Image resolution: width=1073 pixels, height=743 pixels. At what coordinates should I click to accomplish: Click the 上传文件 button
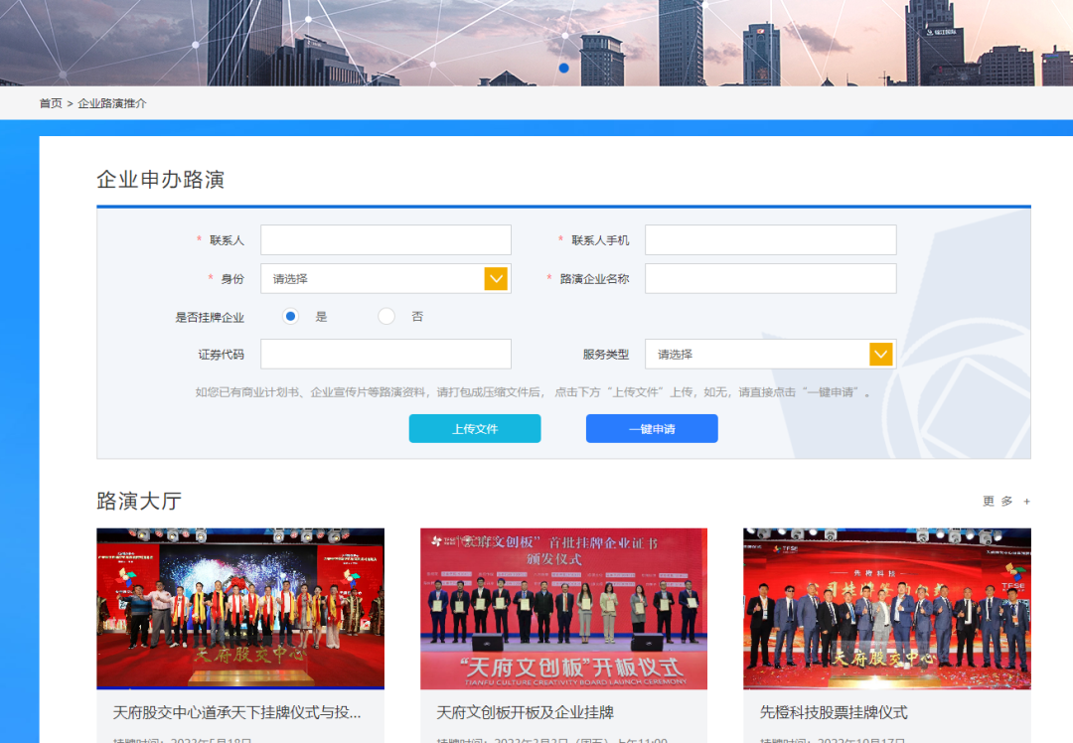pos(475,429)
